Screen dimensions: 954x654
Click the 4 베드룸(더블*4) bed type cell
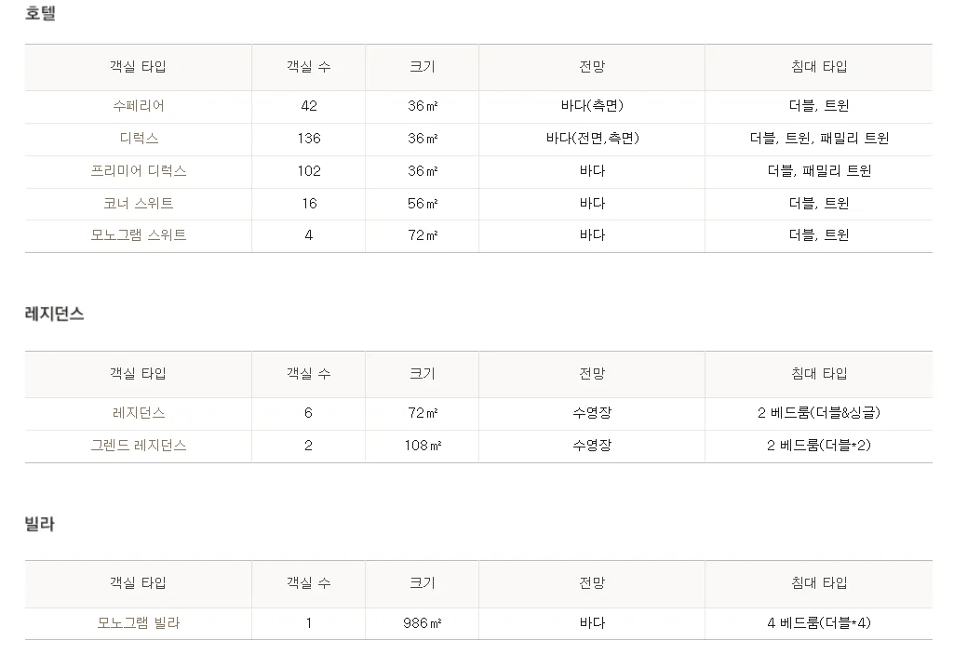(x=819, y=623)
